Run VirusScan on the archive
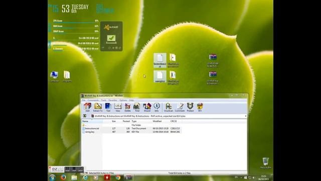Image resolution: width=321 pixels, height=181 pixels. coord(169,107)
